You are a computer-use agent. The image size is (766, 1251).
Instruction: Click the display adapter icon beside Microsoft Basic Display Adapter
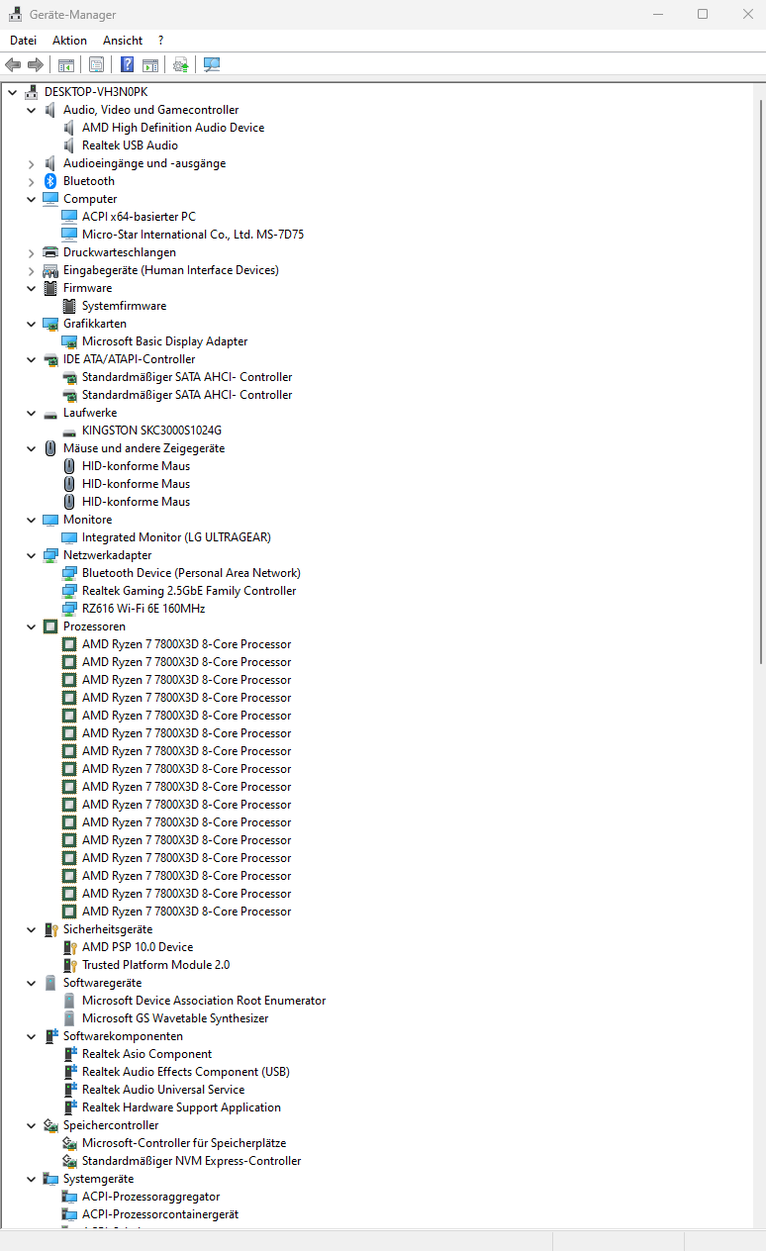click(x=69, y=341)
